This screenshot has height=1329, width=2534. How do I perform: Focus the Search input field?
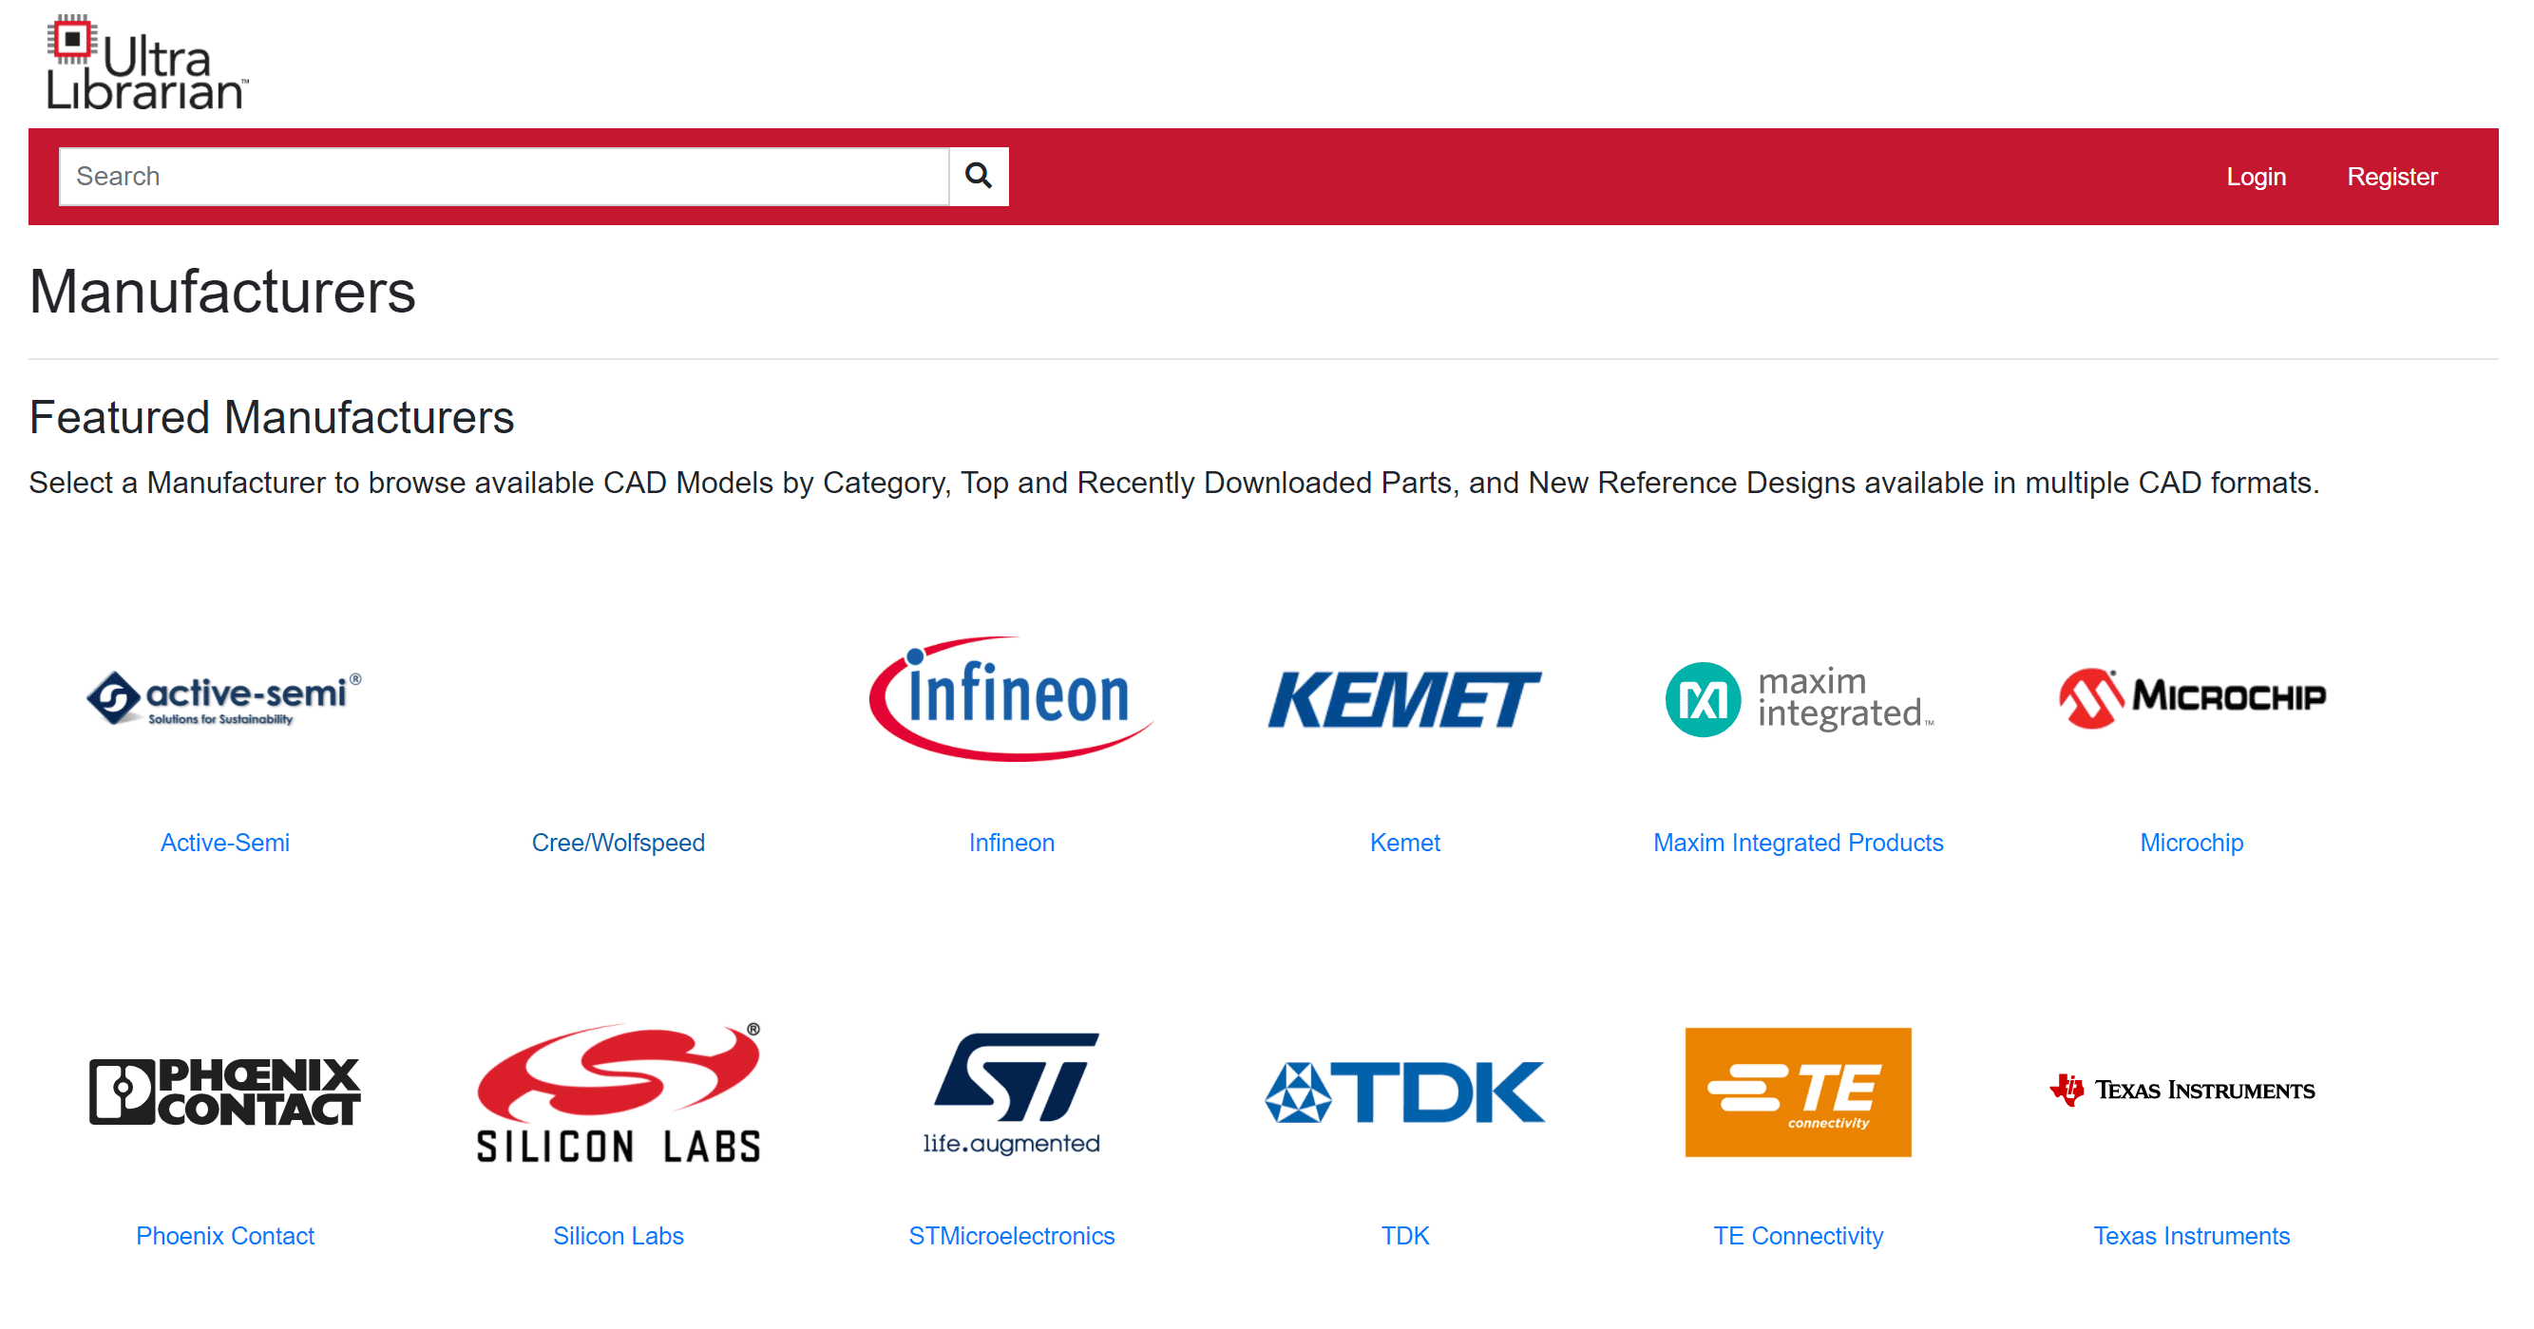pos(504,176)
